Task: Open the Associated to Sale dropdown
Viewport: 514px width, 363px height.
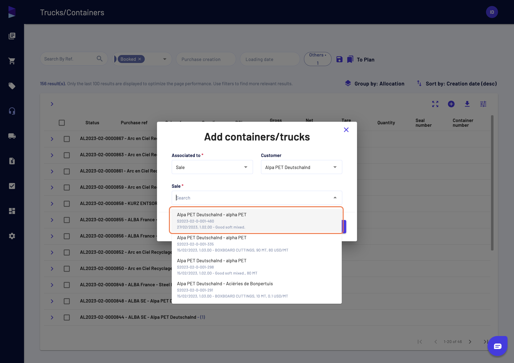Action: click(x=212, y=167)
